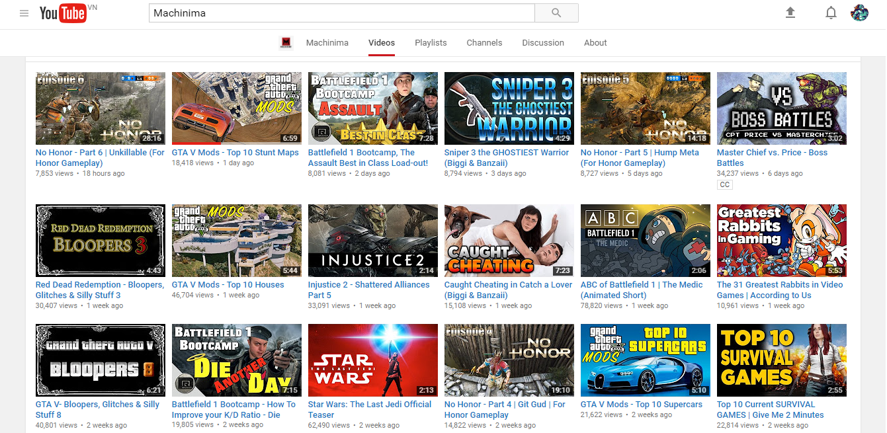
Task: Open Red Dead Redemption Bloopers 3 thumbnail
Action: [x=101, y=241]
